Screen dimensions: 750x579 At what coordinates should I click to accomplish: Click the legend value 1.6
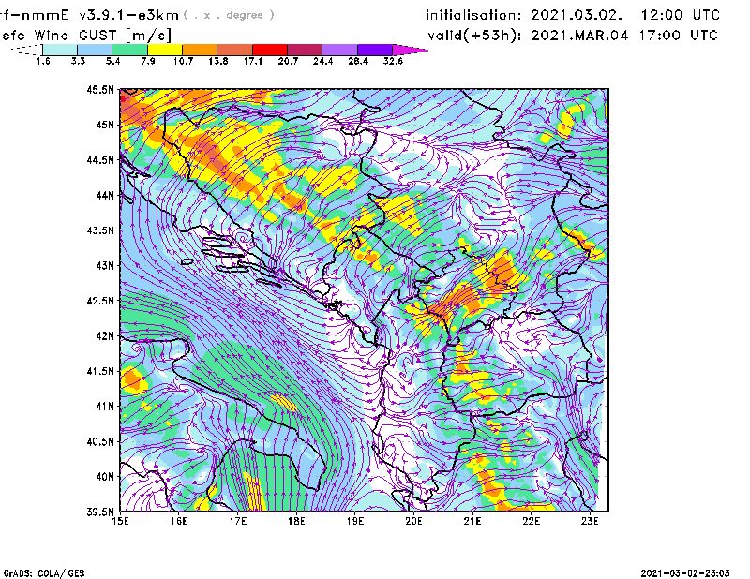[43, 61]
